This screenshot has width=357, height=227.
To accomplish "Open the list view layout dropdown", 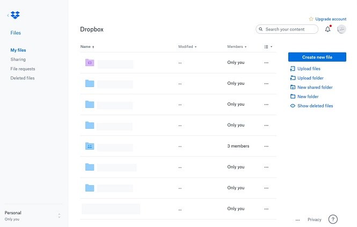I will (268, 47).
